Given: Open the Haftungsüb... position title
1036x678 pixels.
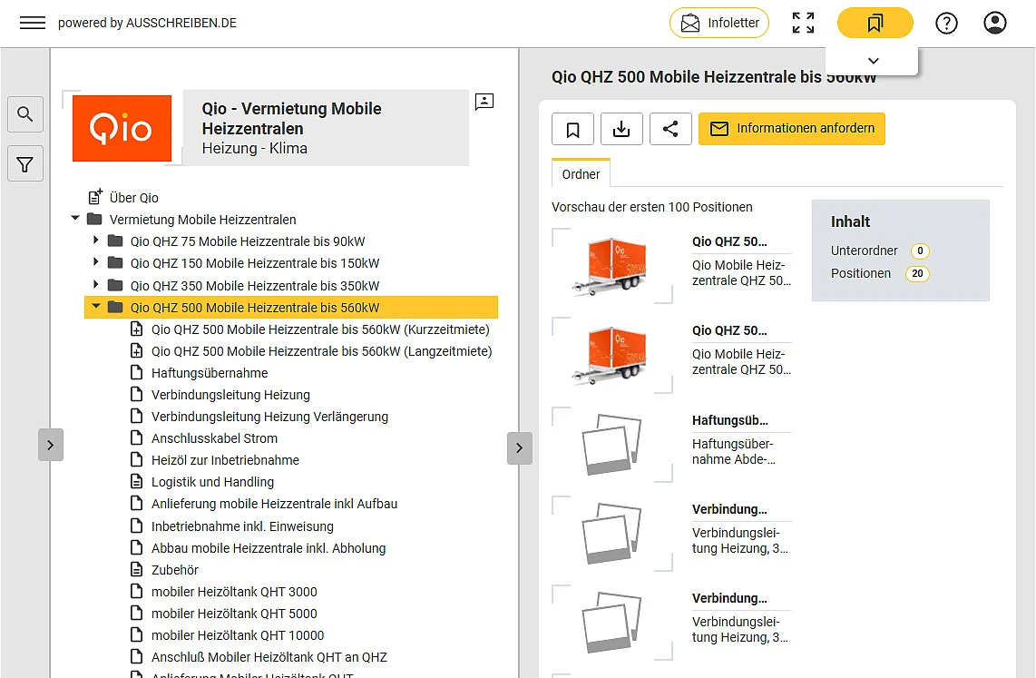Looking at the screenshot, I should point(730,420).
